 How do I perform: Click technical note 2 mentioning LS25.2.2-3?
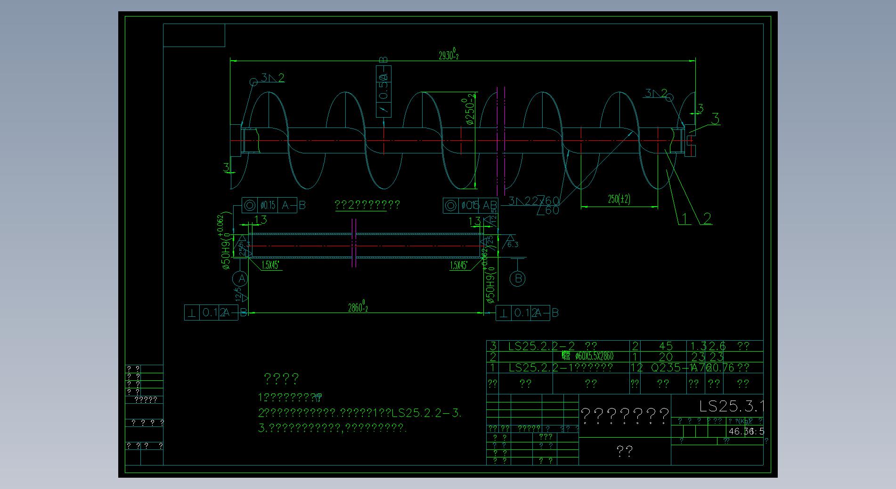click(359, 413)
